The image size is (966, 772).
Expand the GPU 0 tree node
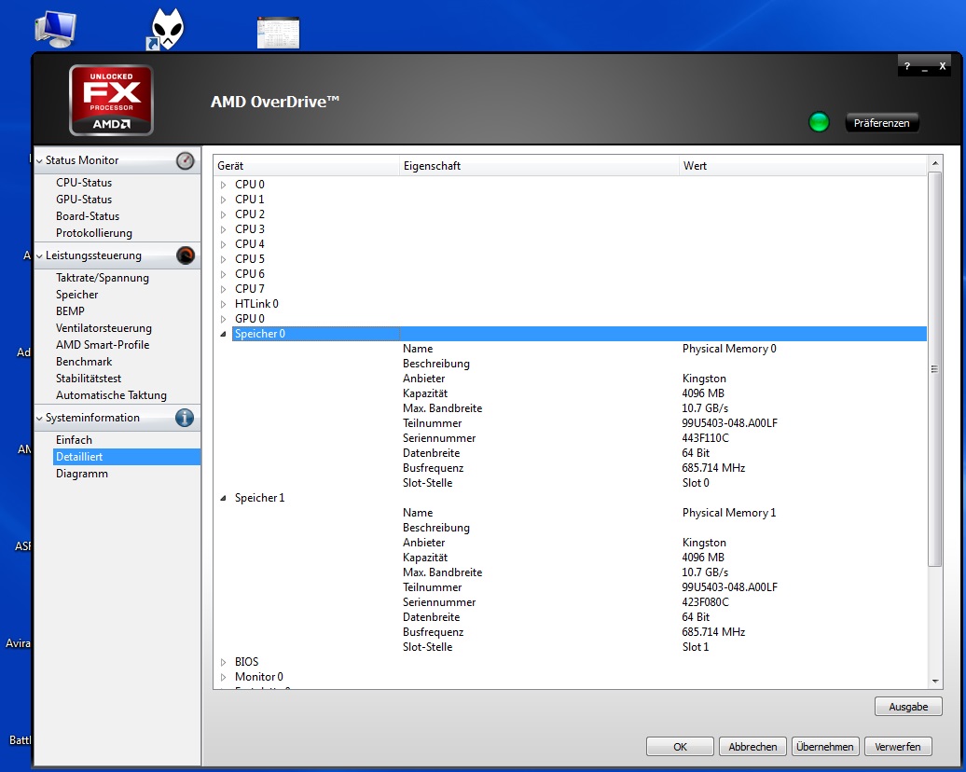pos(223,319)
